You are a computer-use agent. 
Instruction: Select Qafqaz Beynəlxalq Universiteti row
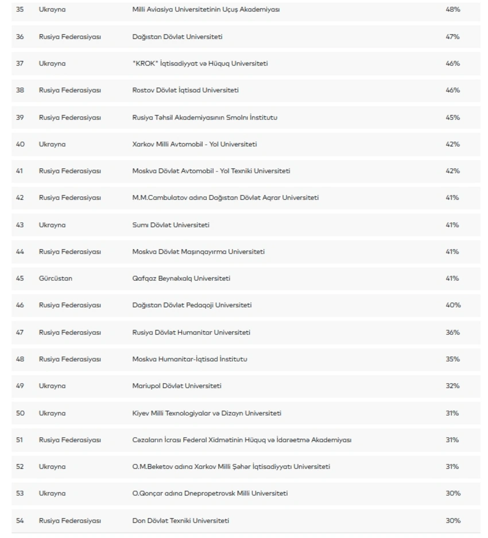[181, 278]
